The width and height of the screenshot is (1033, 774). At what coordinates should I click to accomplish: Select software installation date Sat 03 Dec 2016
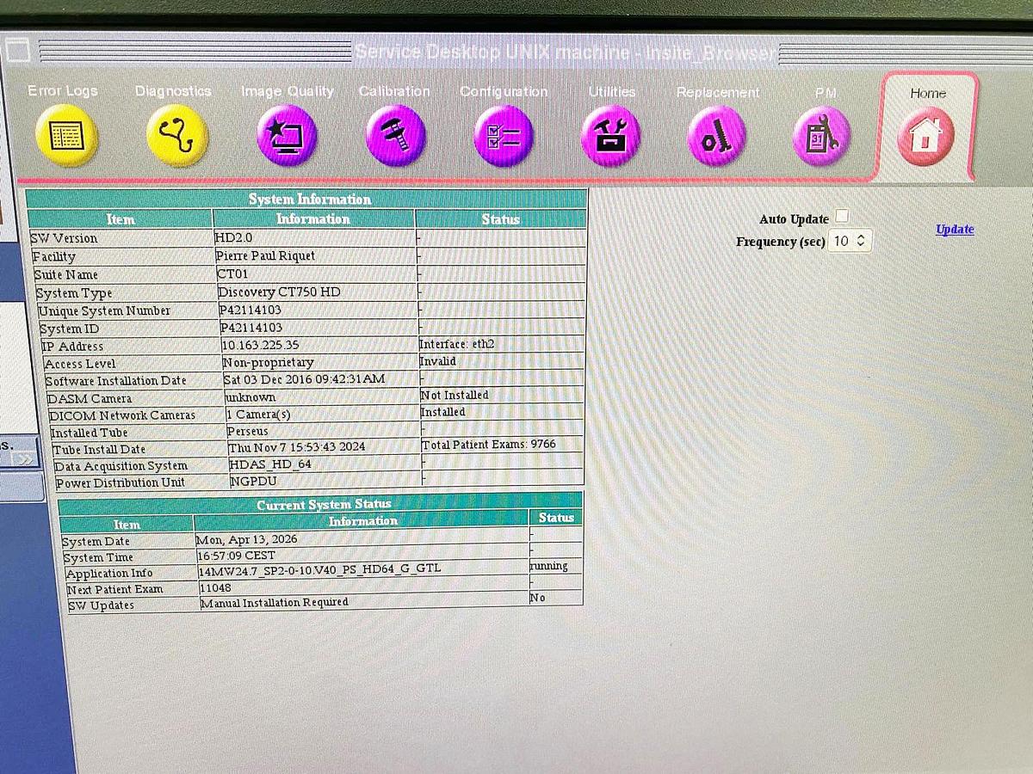tap(304, 379)
